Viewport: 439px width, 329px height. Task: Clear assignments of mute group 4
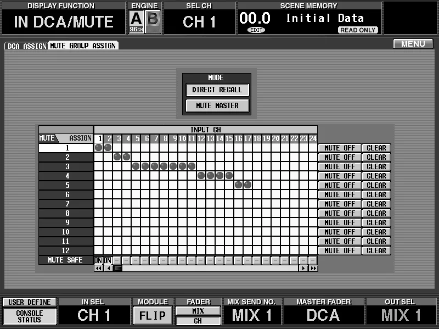point(376,176)
